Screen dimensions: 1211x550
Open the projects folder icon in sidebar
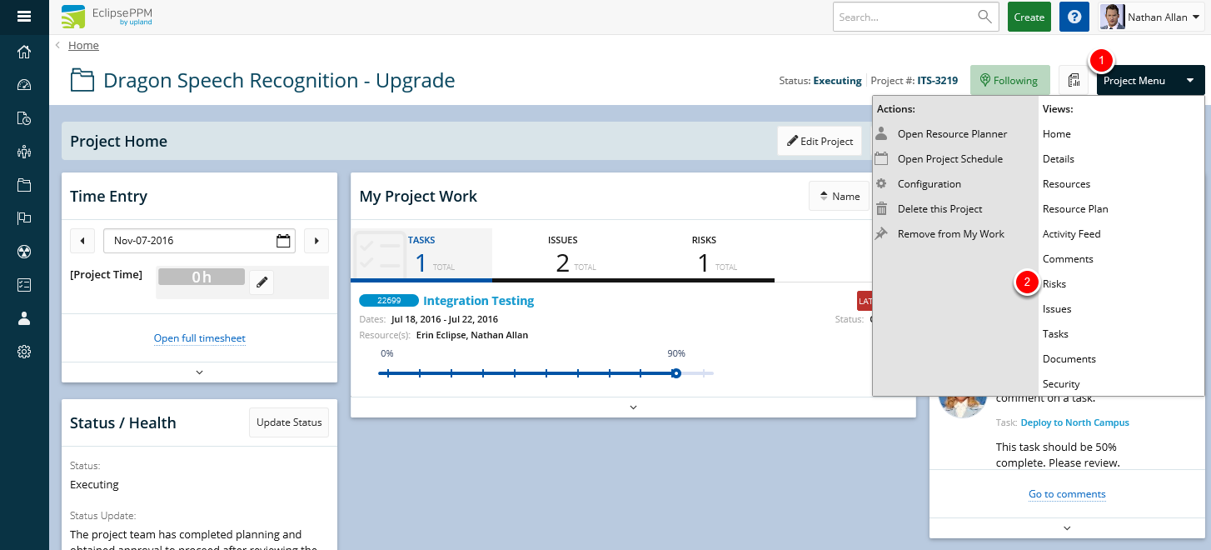[24, 185]
